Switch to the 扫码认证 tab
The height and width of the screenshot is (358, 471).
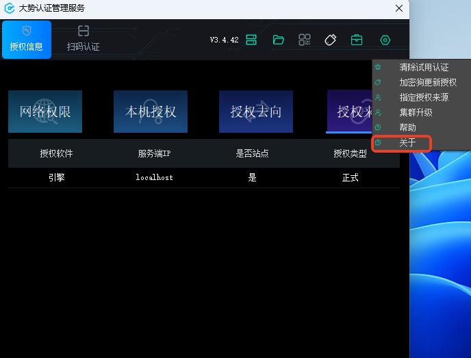84,39
